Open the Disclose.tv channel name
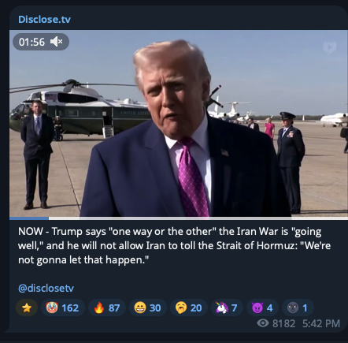348x343 pixels. 44,19
